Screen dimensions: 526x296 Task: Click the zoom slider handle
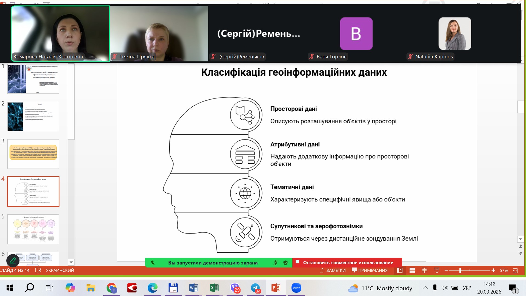click(460, 271)
